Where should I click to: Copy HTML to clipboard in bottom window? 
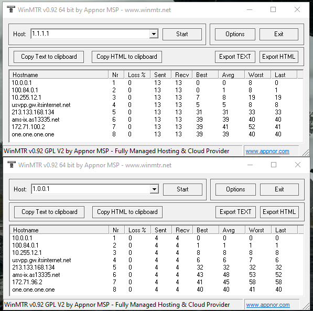click(x=127, y=212)
